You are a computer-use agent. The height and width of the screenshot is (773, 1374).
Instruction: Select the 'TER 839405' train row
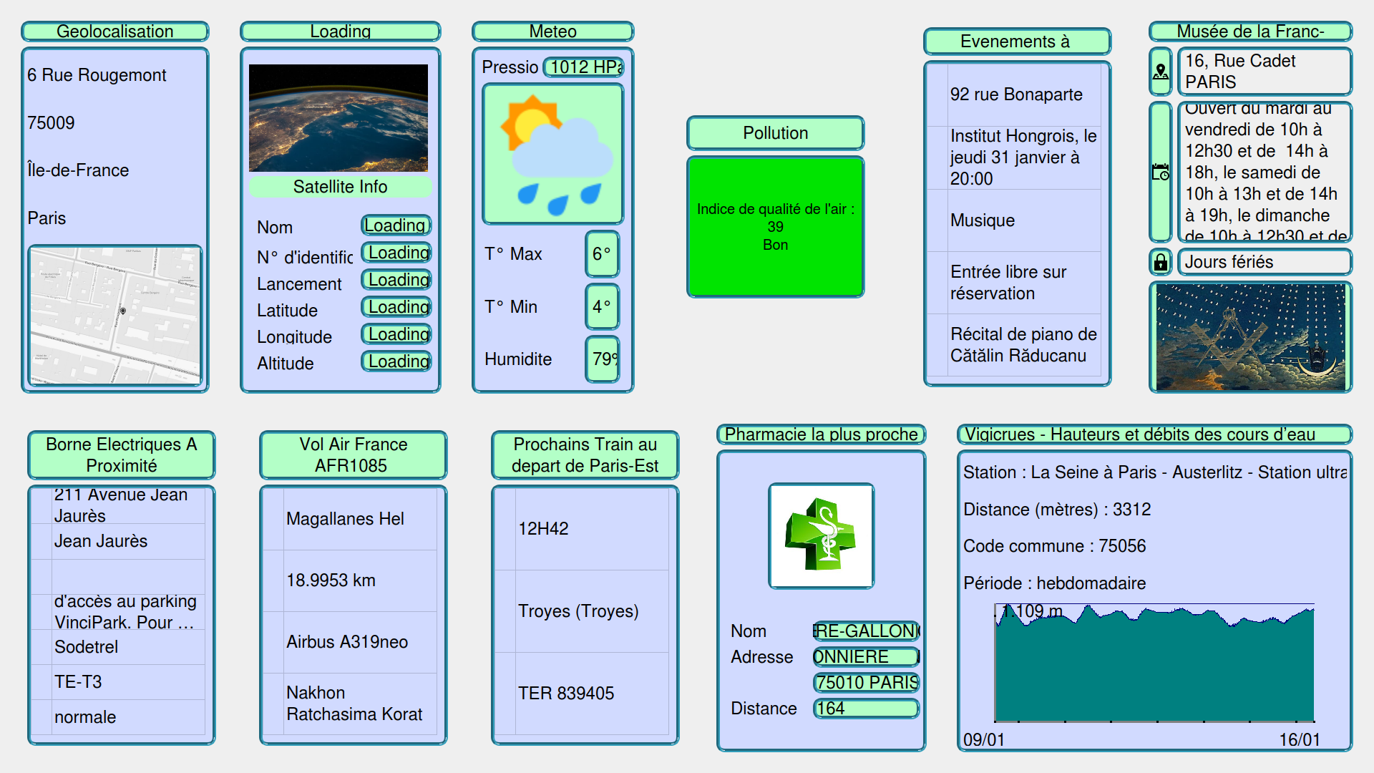pos(581,694)
